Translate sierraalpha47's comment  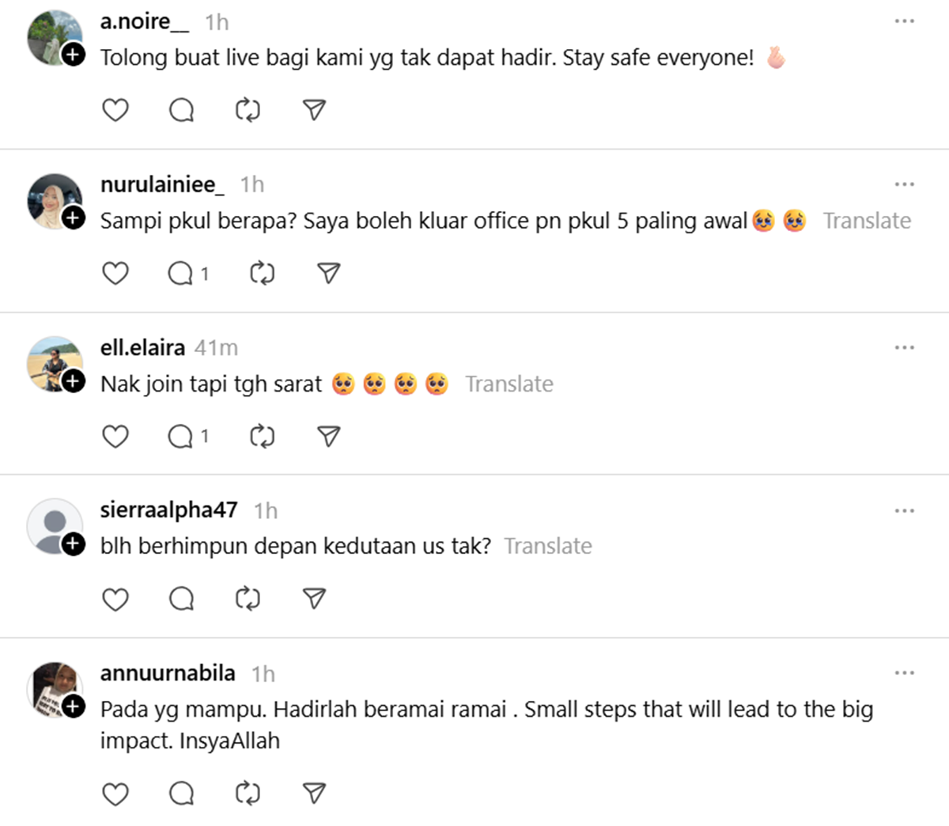point(548,547)
